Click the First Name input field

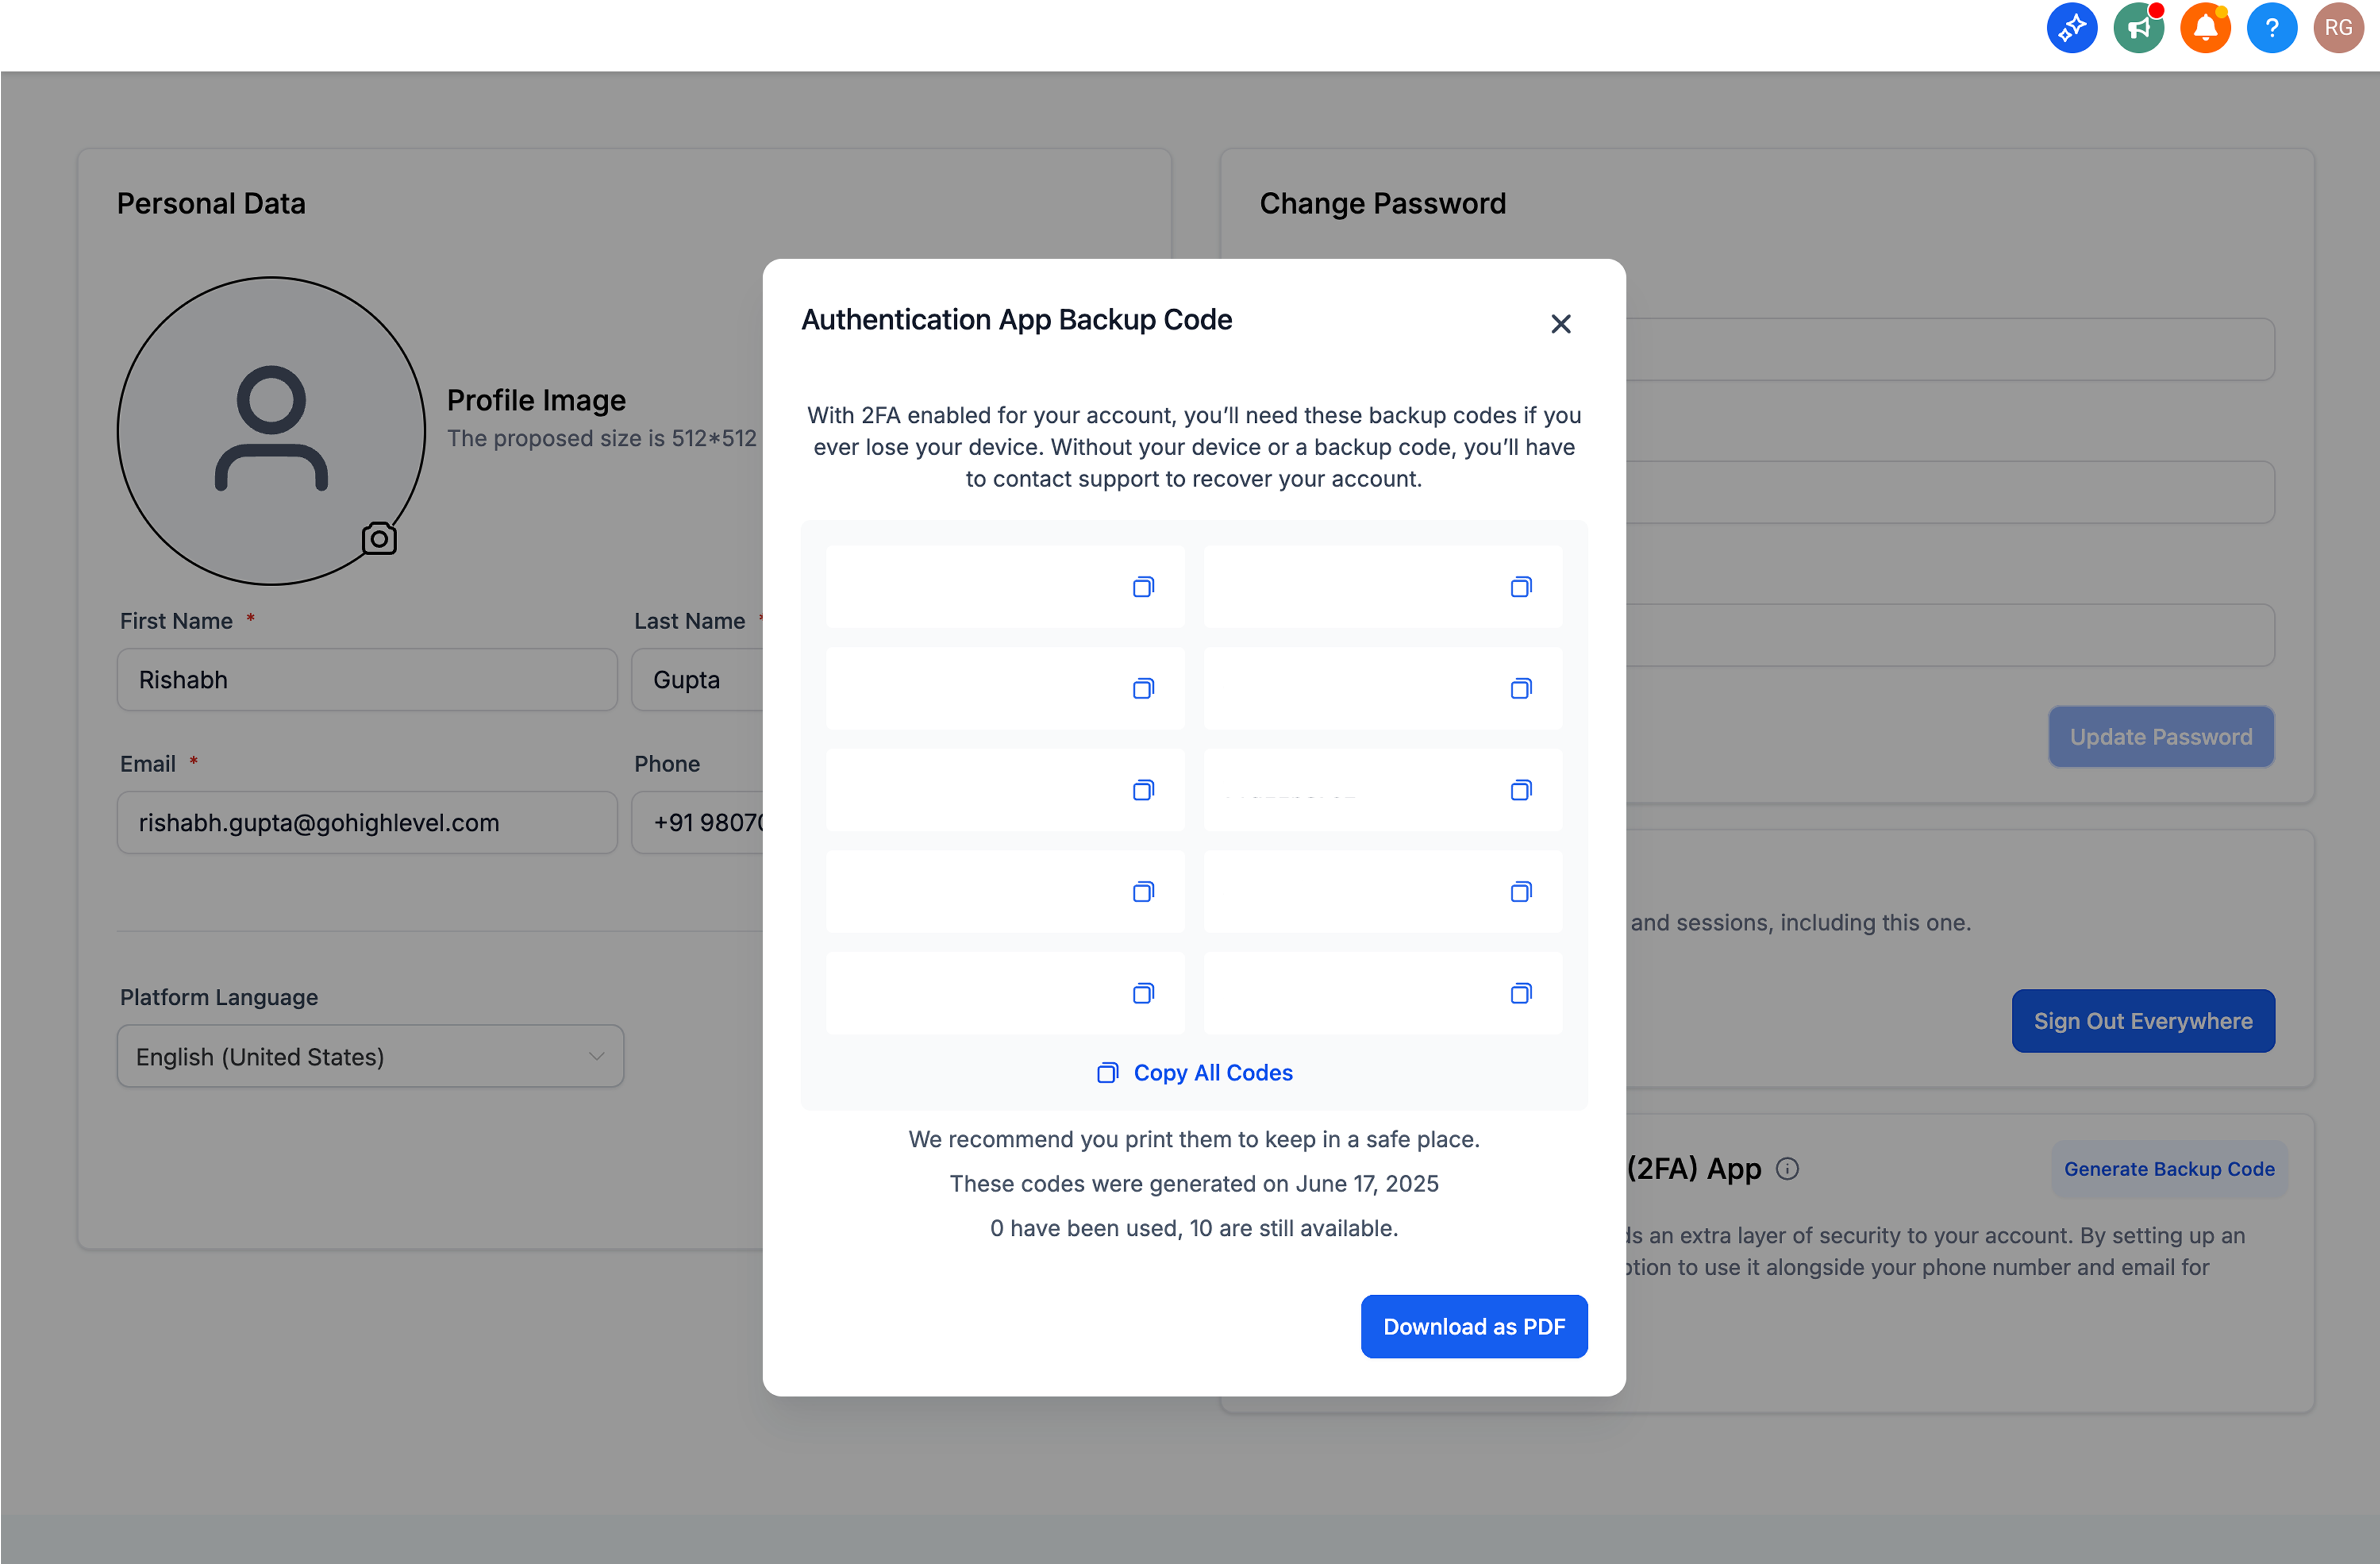pyautogui.click(x=367, y=680)
